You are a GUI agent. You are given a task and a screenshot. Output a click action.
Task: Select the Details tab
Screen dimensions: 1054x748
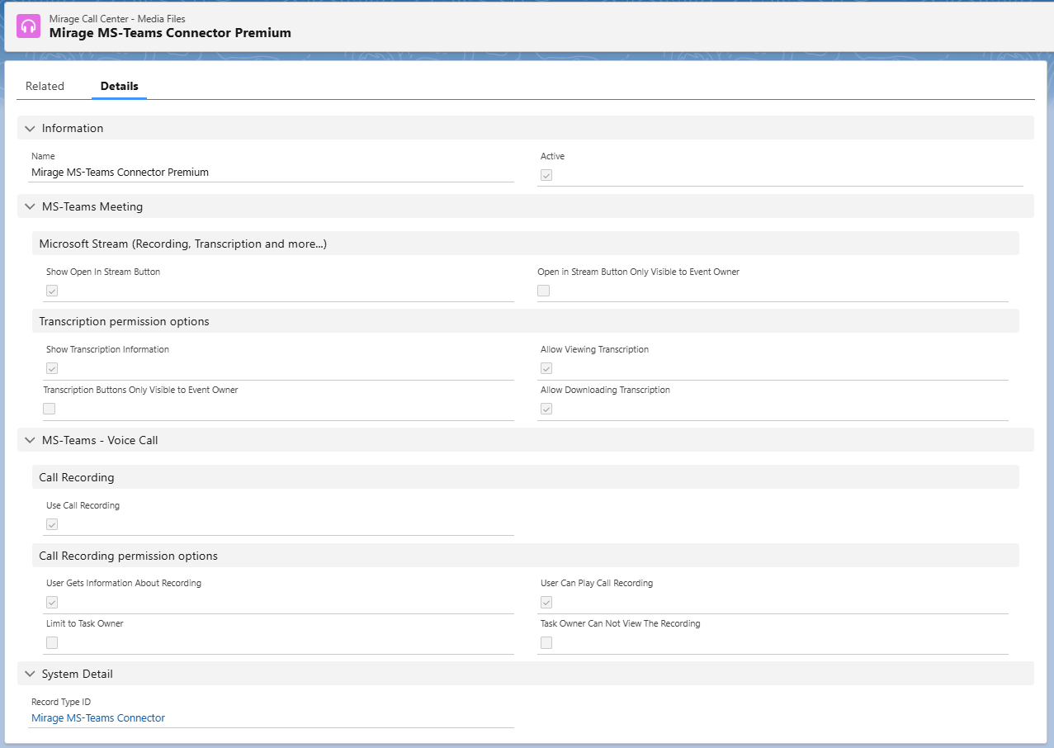coord(119,86)
